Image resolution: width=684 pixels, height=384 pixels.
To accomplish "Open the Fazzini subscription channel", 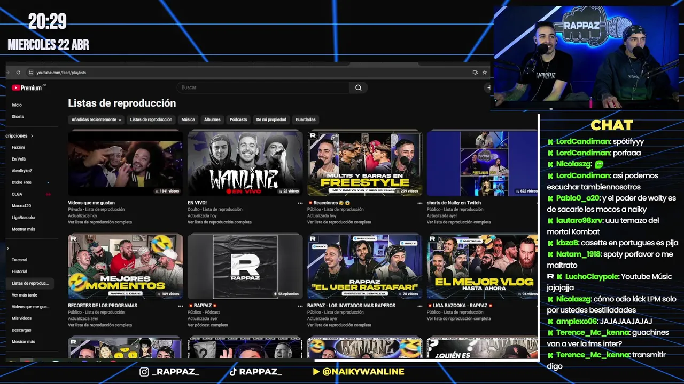I will (18, 147).
